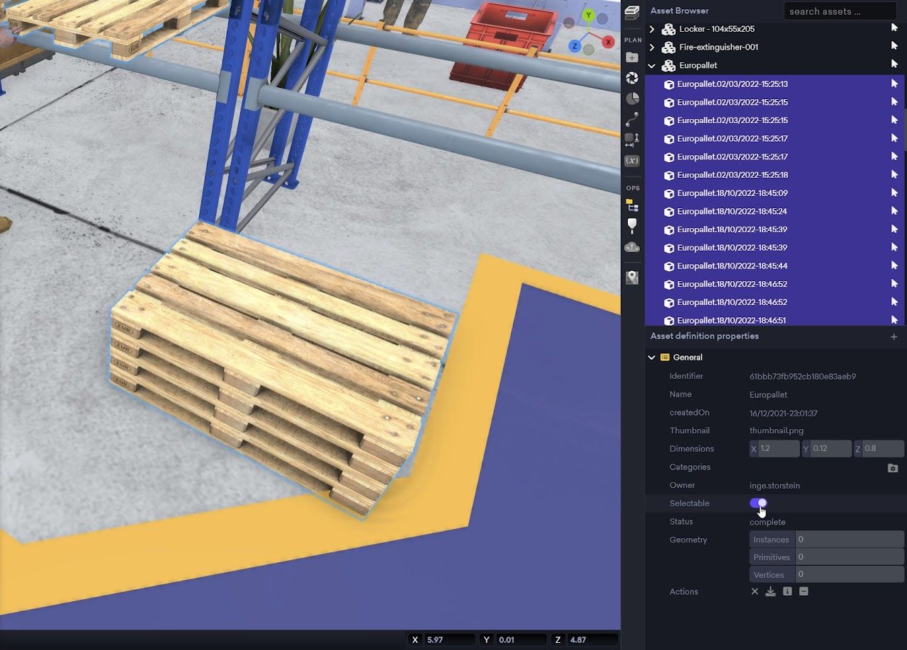Viewport: 907px width, 650px height.
Task: Toggle selection arrow for Fire-extinguisher-001
Action: (894, 46)
